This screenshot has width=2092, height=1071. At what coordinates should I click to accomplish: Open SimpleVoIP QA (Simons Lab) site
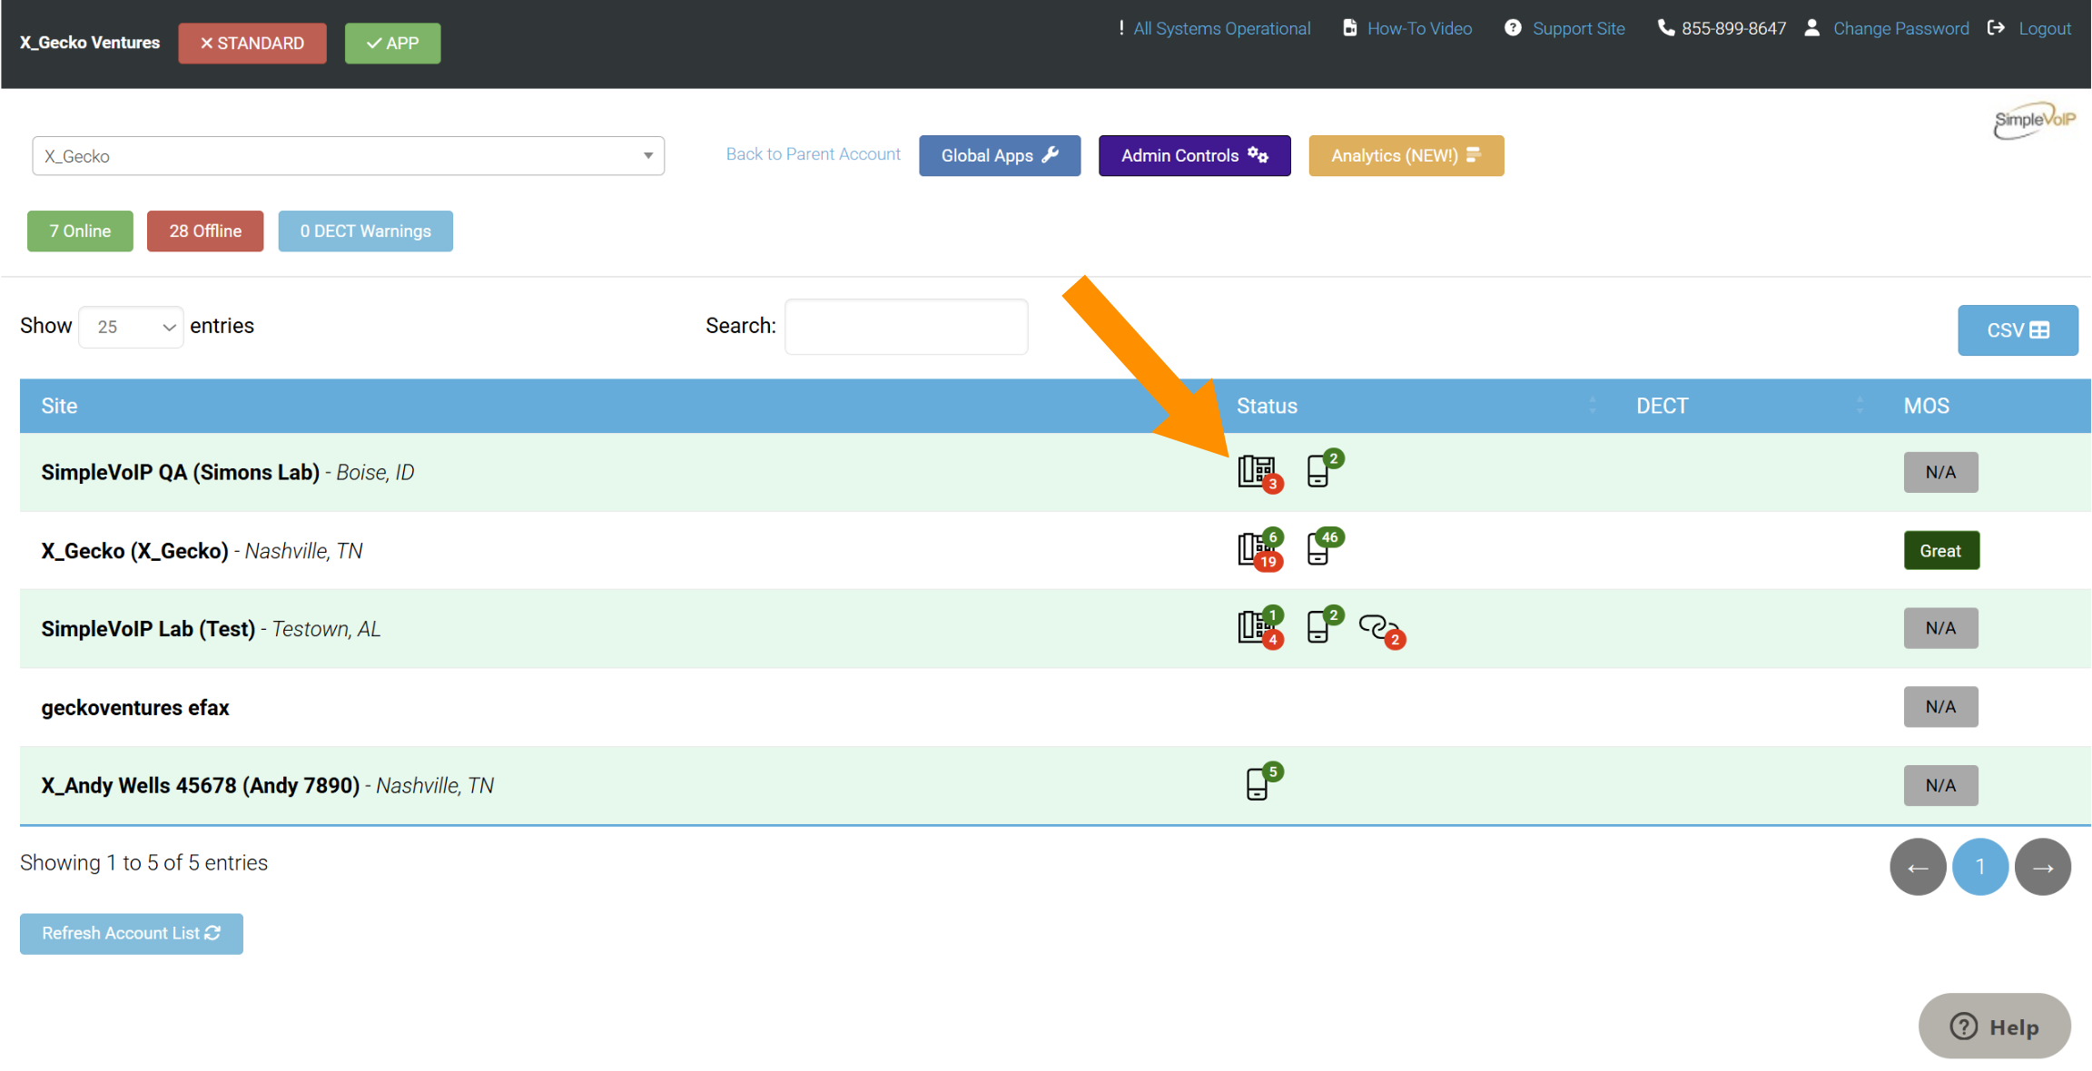click(180, 472)
